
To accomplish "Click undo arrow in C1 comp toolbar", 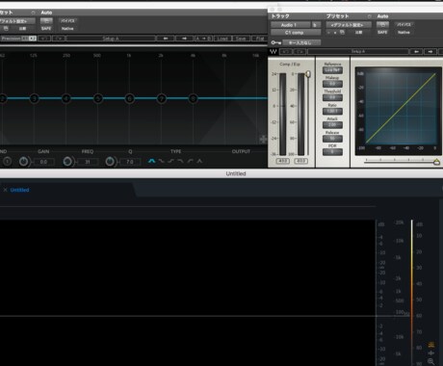I will (x=286, y=51).
